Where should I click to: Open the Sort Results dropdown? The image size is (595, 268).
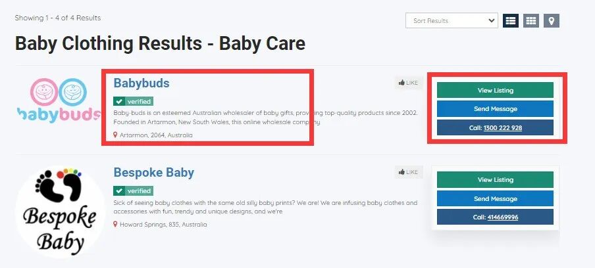452,20
